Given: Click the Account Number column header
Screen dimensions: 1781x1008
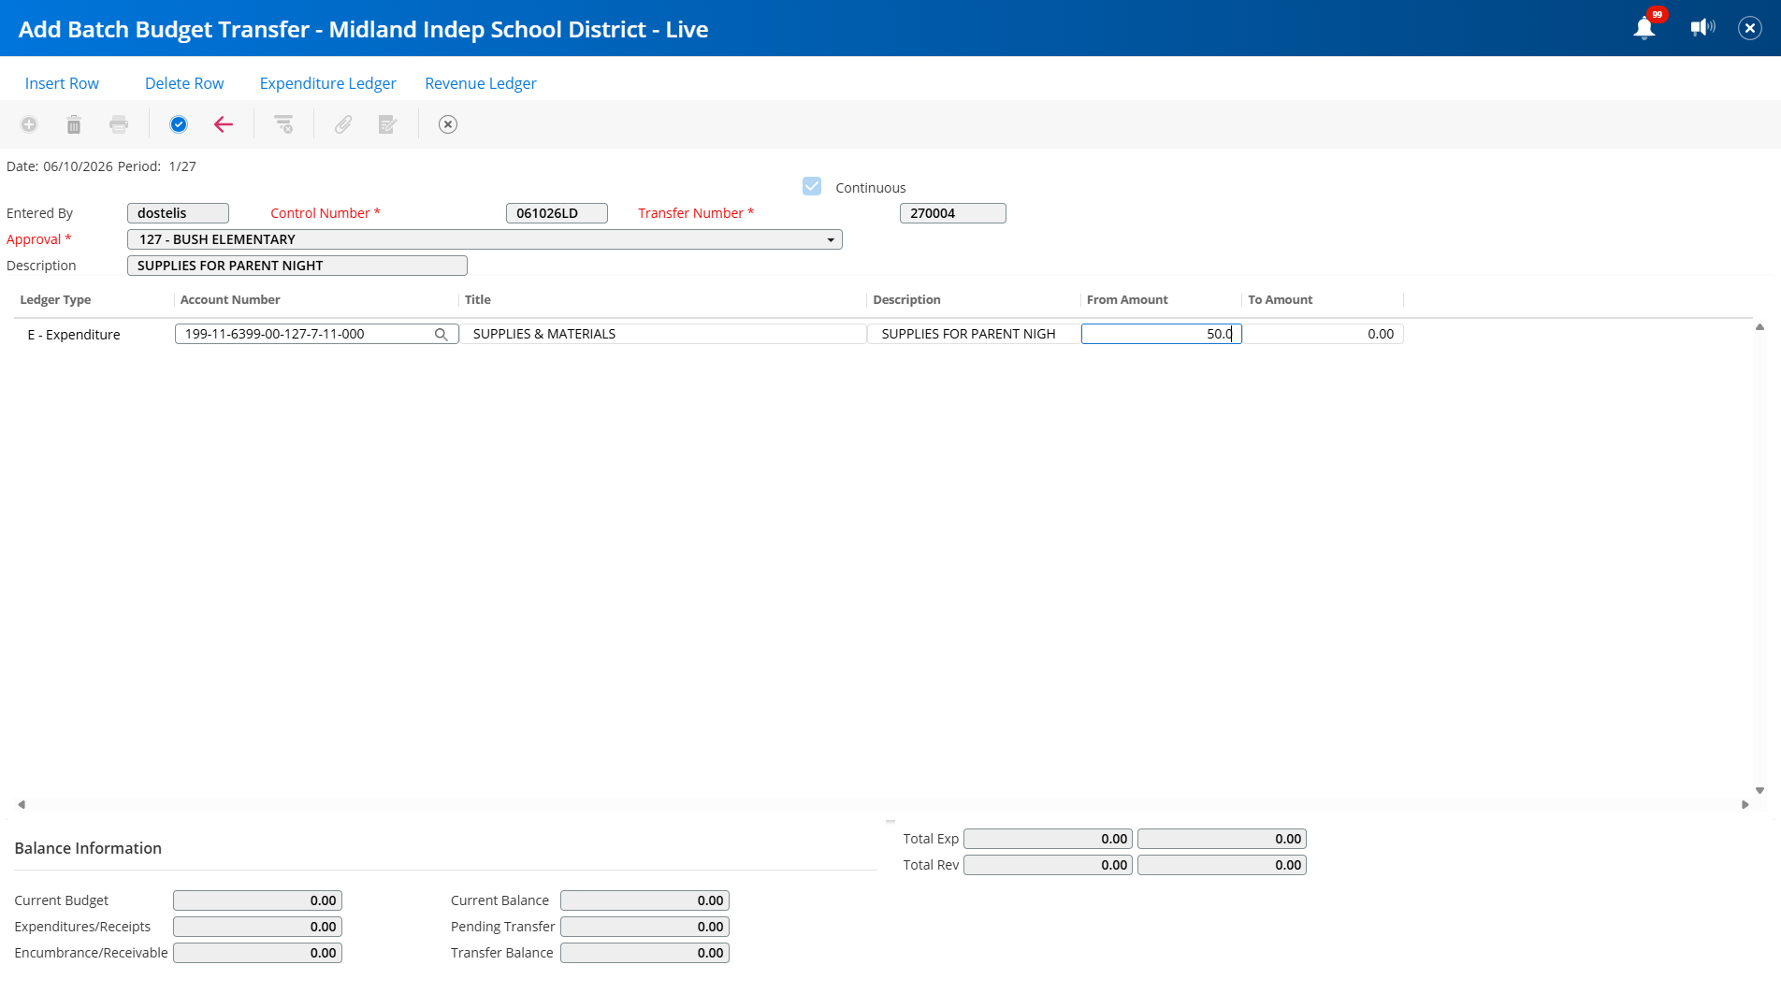Looking at the screenshot, I should pyautogui.click(x=230, y=300).
